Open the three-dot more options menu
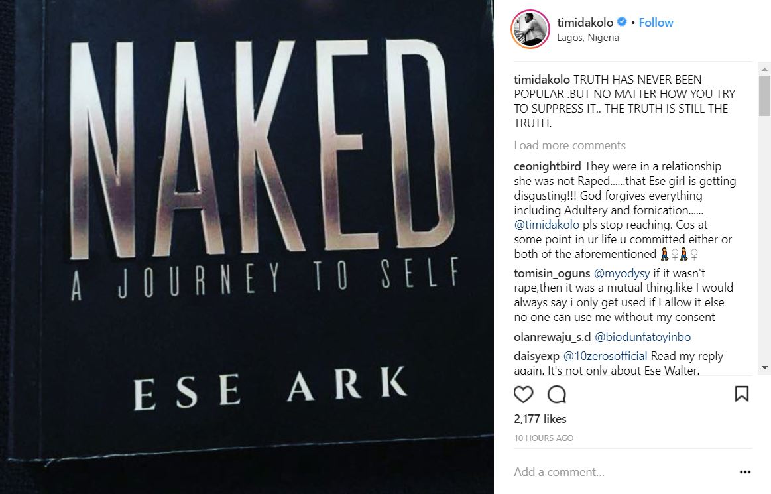 (x=744, y=473)
